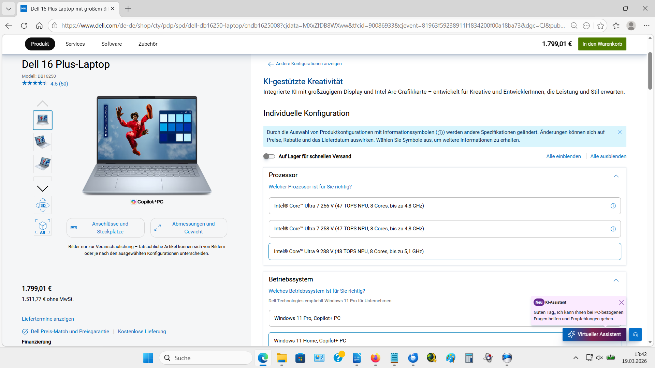Close the blue information banner
655x368 pixels.
click(x=620, y=132)
